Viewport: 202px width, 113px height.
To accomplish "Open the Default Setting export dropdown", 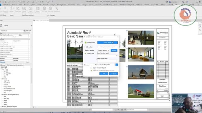I will point(103,50).
